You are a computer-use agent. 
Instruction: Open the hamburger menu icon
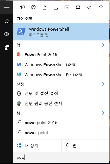(7, 7)
